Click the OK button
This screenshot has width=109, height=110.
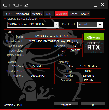(93, 105)
